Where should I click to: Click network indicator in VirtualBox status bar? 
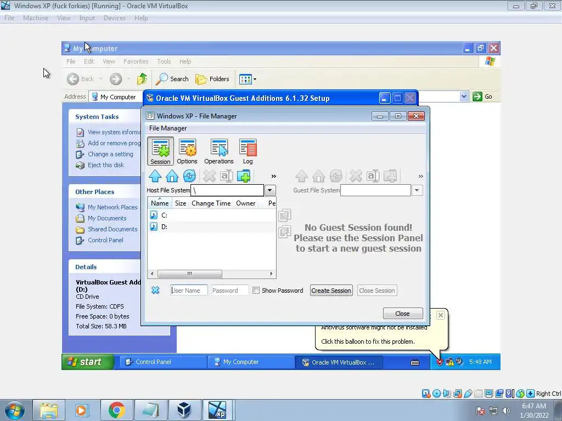[457, 394]
